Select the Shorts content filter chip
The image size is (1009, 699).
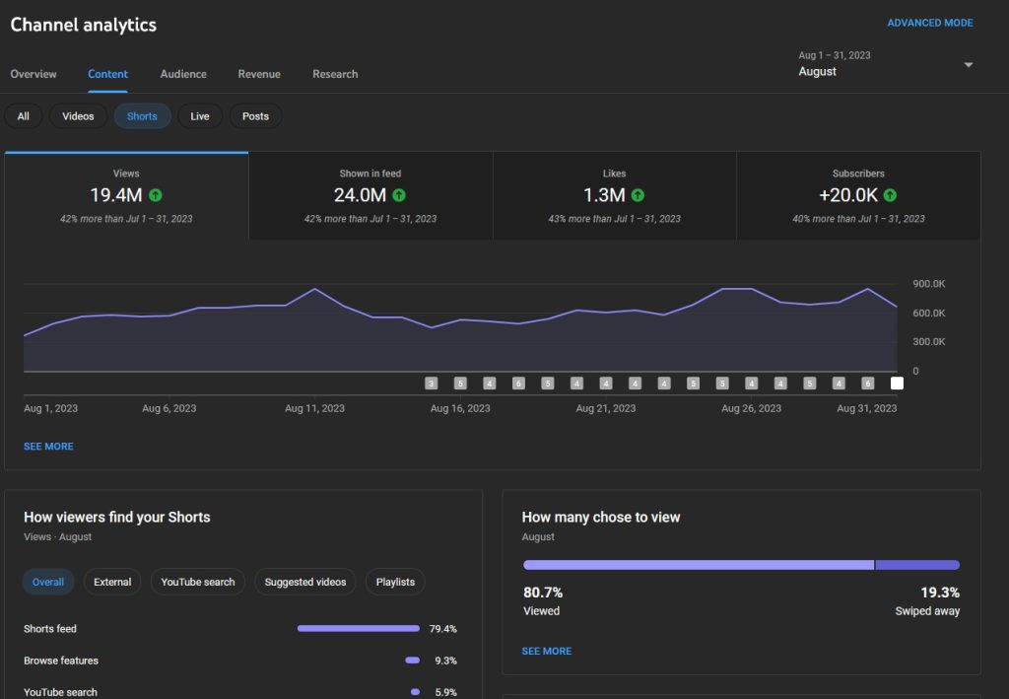[x=142, y=116]
